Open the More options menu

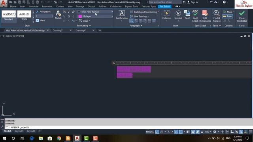[228, 12]
